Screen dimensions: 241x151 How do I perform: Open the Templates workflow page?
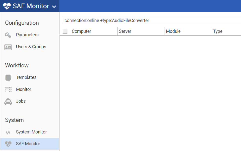26,77
